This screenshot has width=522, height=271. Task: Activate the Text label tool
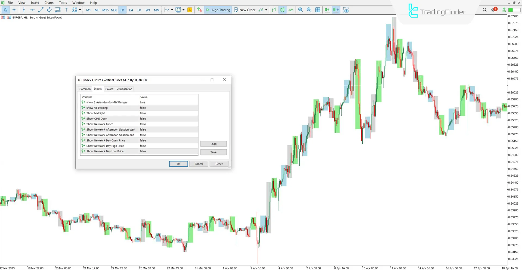[x=66, y=10]
